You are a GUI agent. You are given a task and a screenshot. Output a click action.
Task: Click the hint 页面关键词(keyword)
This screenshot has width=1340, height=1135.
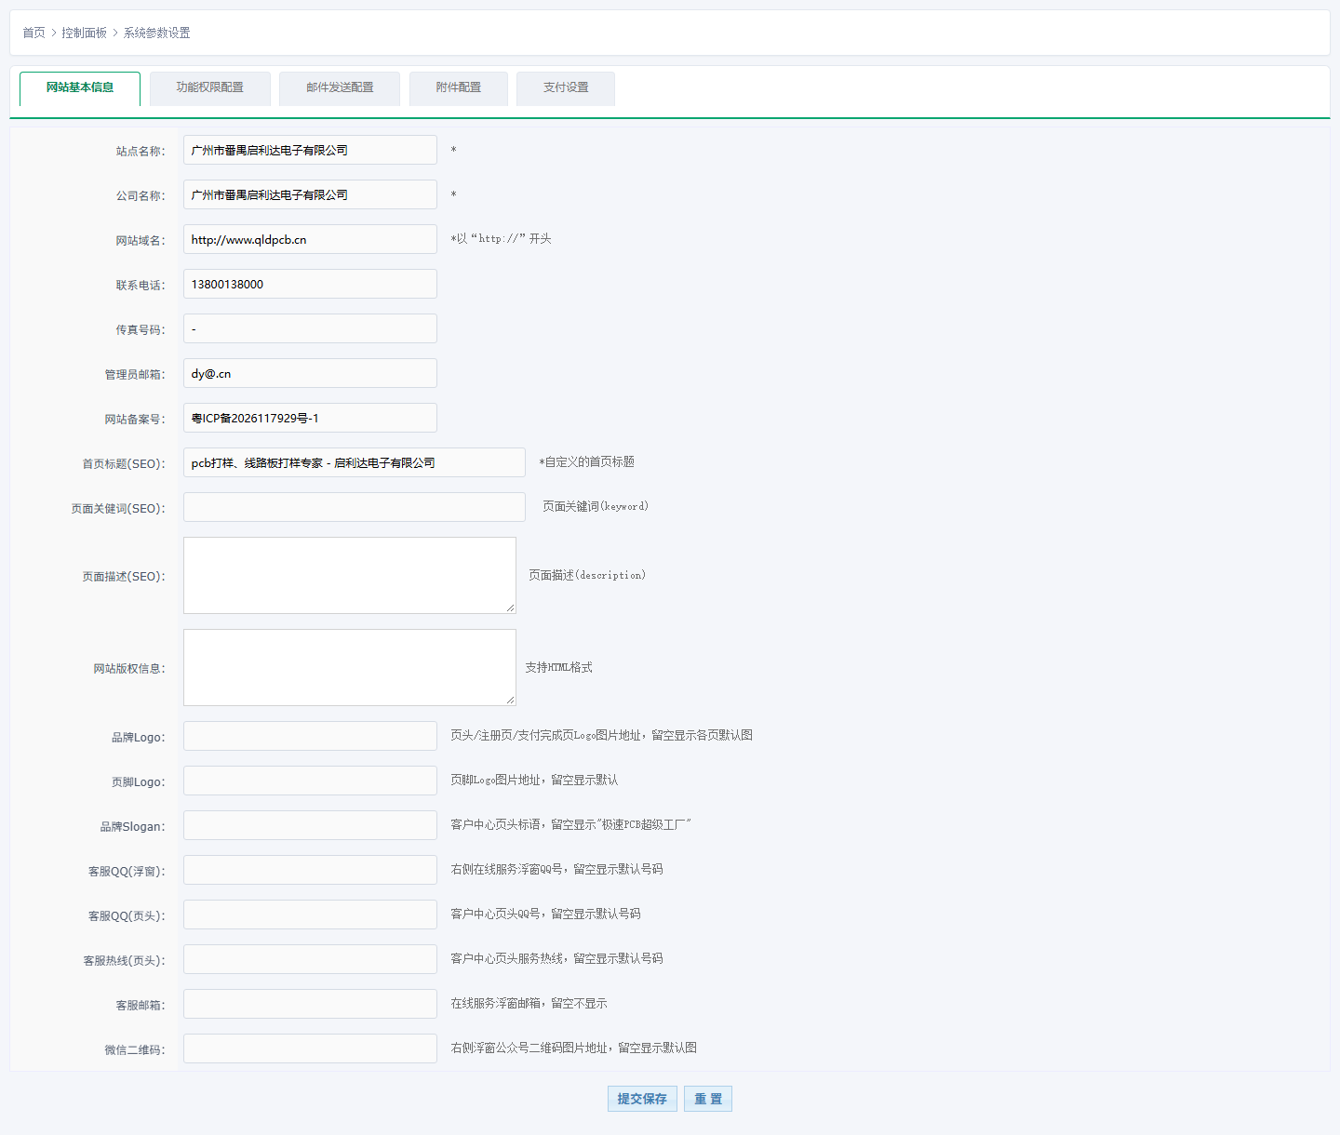[x=596, y=507]
